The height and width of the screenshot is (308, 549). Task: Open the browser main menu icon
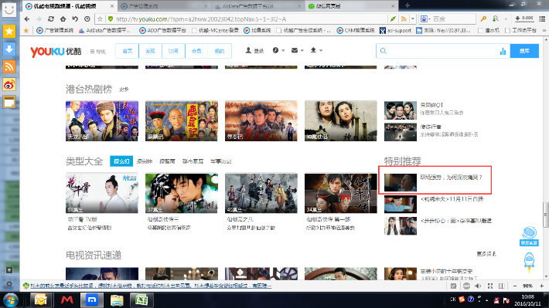pyautogui.click(x=542, y=19)
